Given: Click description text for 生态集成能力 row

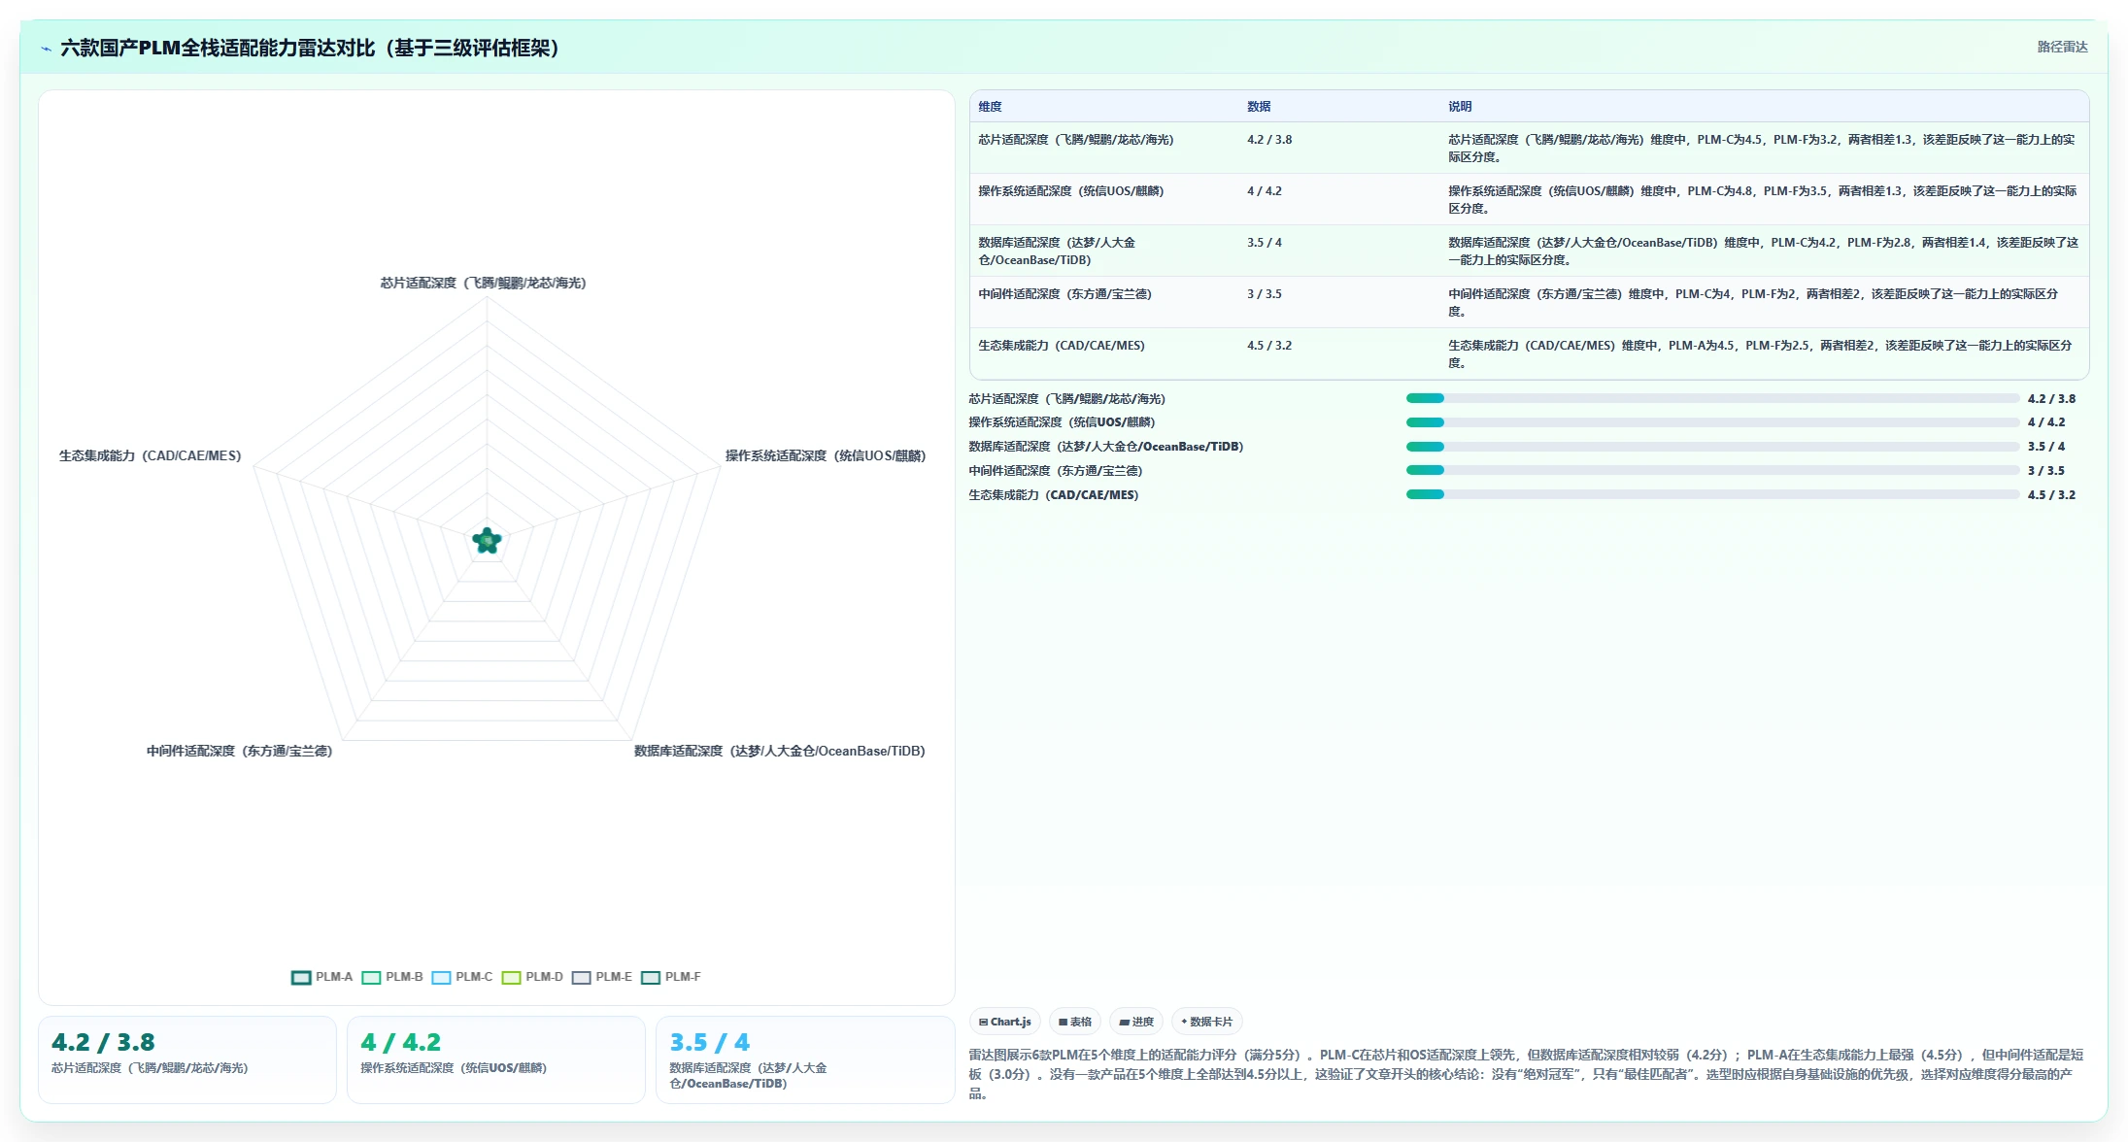Looking at the screenshot, I should tap(1760, 354).
